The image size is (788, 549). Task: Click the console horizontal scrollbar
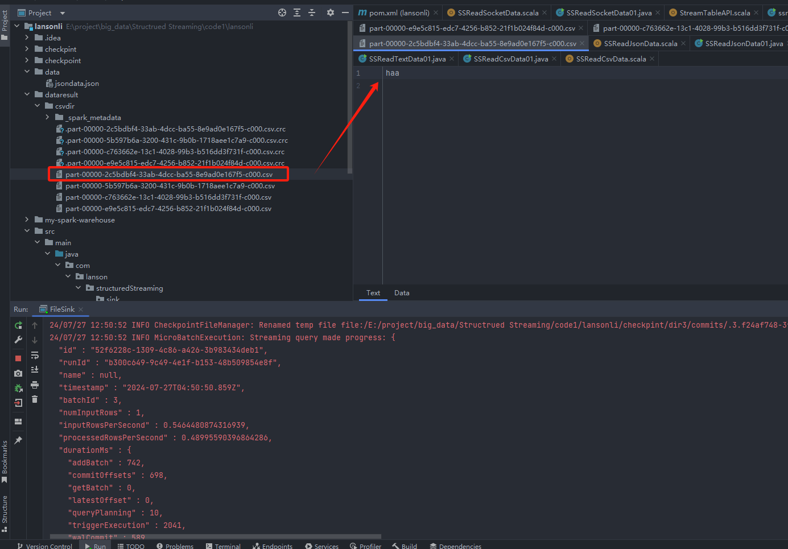click(215, 536)
